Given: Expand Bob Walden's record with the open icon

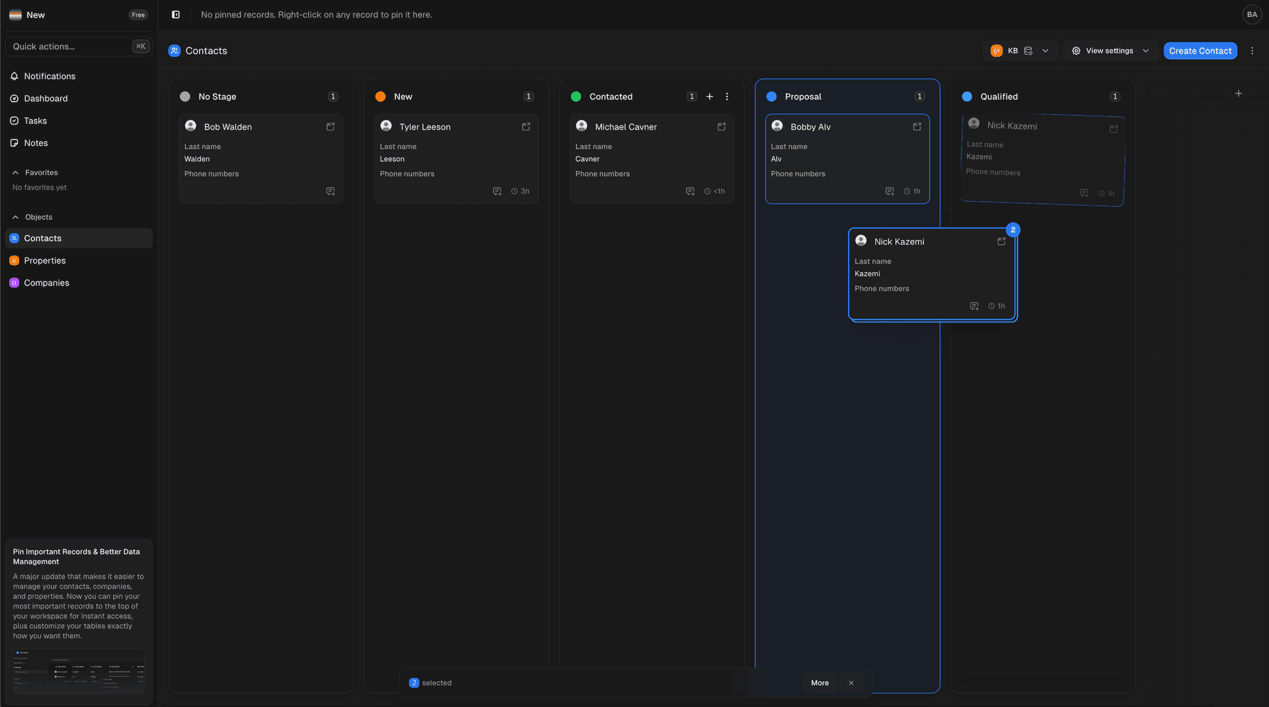Looking at the screenshot, I should click(x=330, y=126).
